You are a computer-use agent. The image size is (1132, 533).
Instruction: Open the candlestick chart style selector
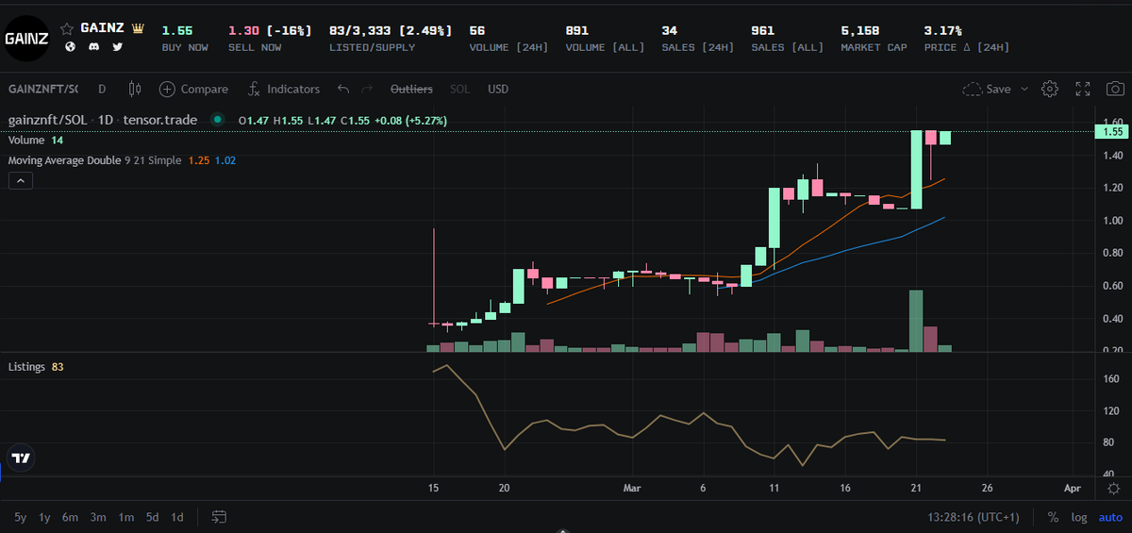134,89
